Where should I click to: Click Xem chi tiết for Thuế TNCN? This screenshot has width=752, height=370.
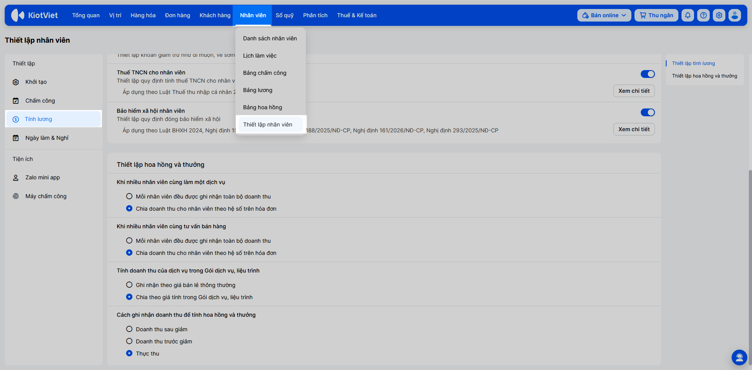pos(634,91)
